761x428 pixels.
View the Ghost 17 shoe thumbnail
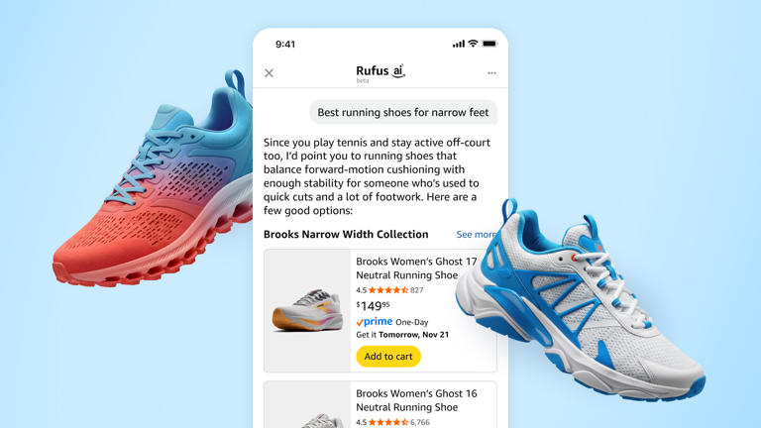click(307, 310)
